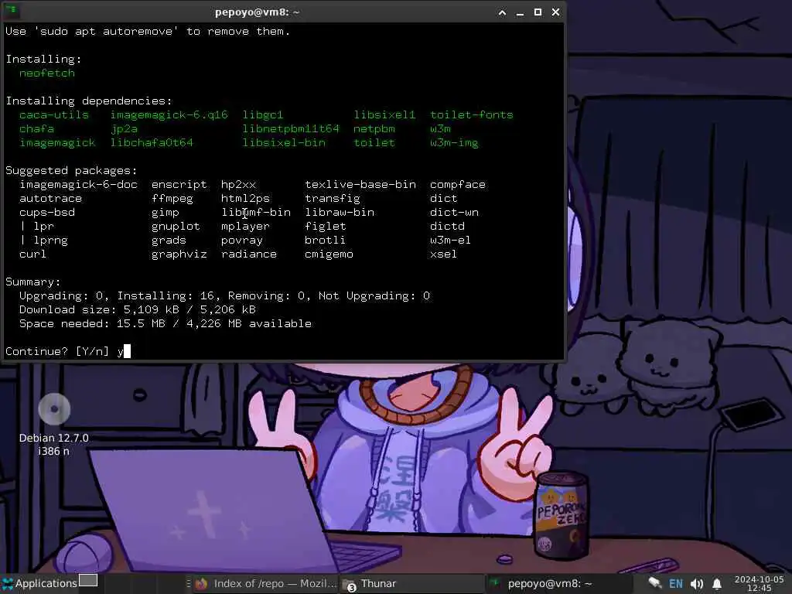This screenshot has height=594, width=792.
Task: Maximize the pepoyo@vm8 terminal window
Action: click(x=538, y=12)
